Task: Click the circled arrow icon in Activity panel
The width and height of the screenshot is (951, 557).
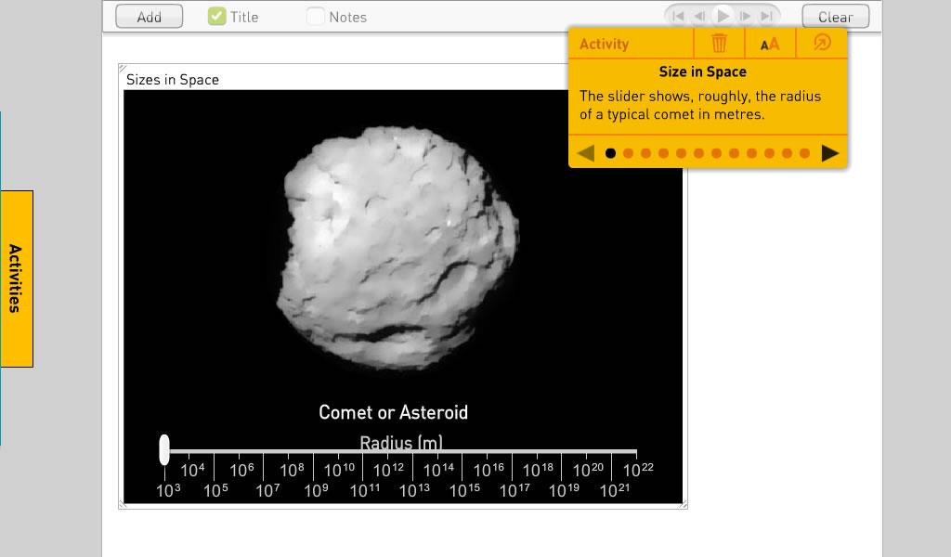Action: coord(821,44)
